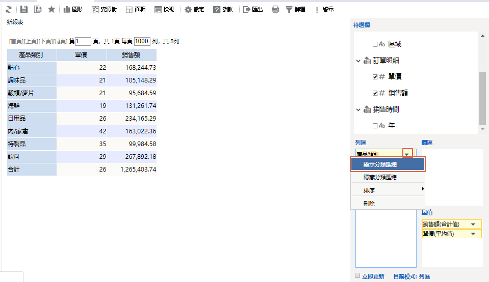Open the 設定 gear settings
Image resolution: width=489 pixels, height=282 pixels.
point(194,9)
